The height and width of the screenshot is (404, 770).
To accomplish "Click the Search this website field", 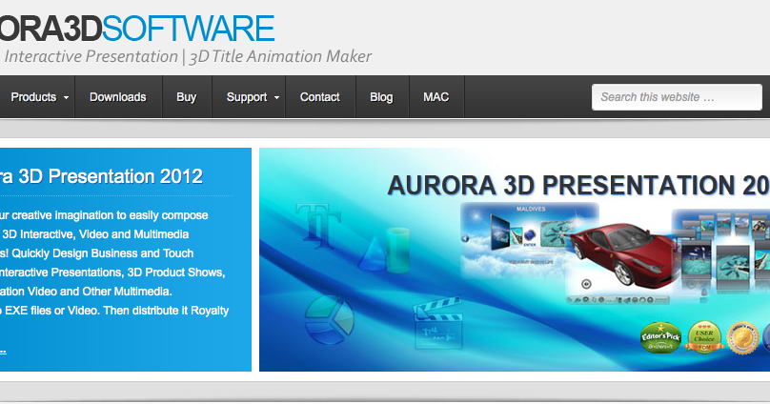I will pos(677,97).
